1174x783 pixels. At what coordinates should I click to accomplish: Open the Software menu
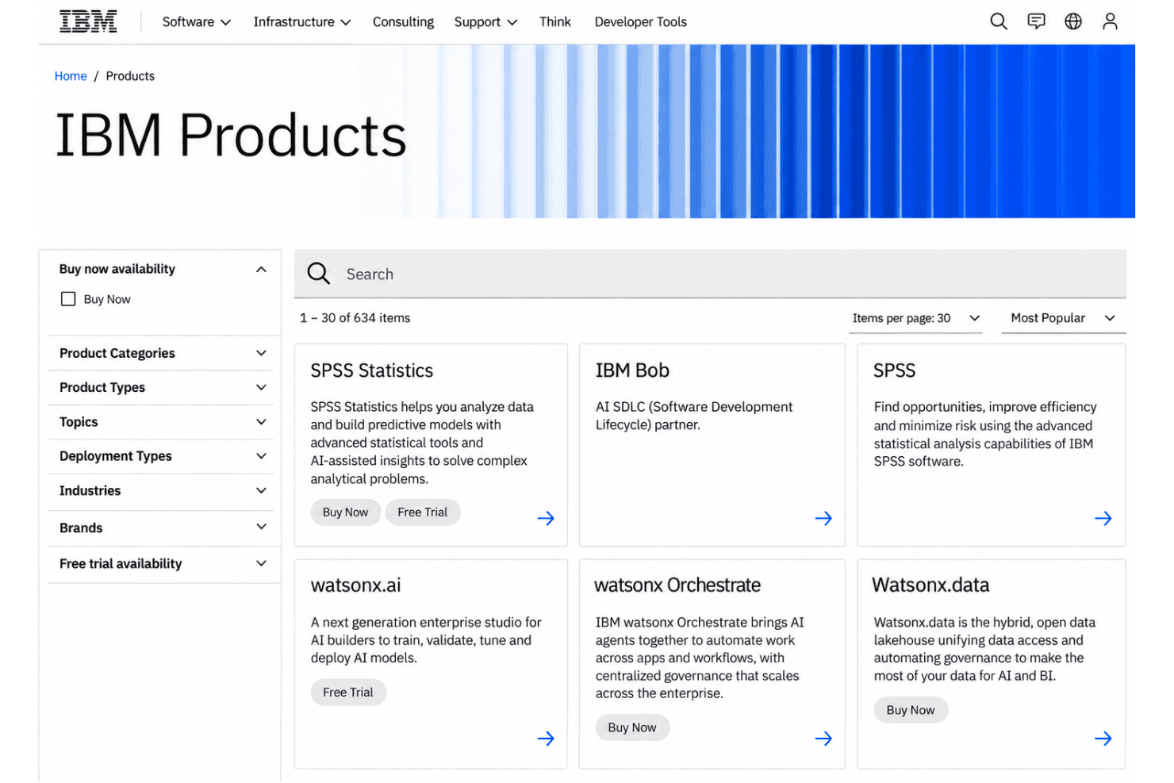click(x=197, y=22)
